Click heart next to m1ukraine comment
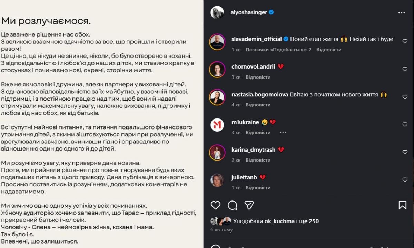 [405, 124]
